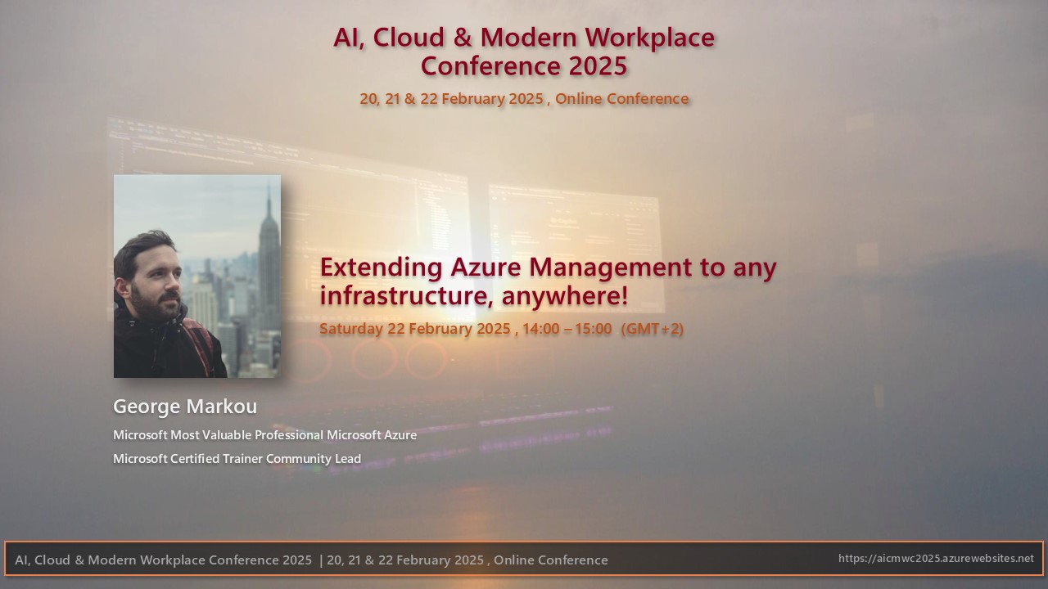Click the conference name in the footer bar
1048x589 pixels.
[x=163, y=560]
